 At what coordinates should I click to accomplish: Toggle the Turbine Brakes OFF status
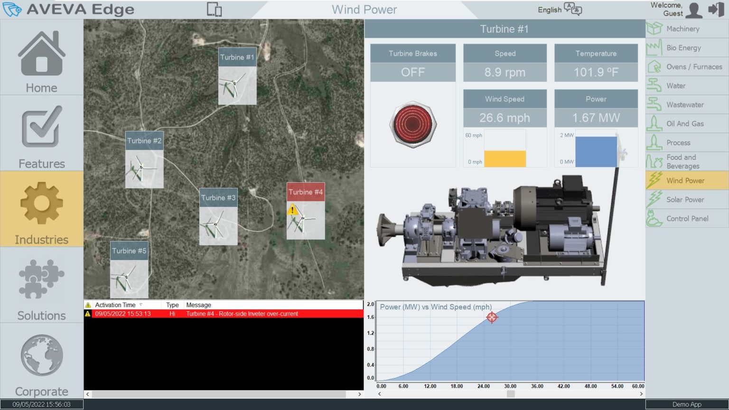pos(413,72)
